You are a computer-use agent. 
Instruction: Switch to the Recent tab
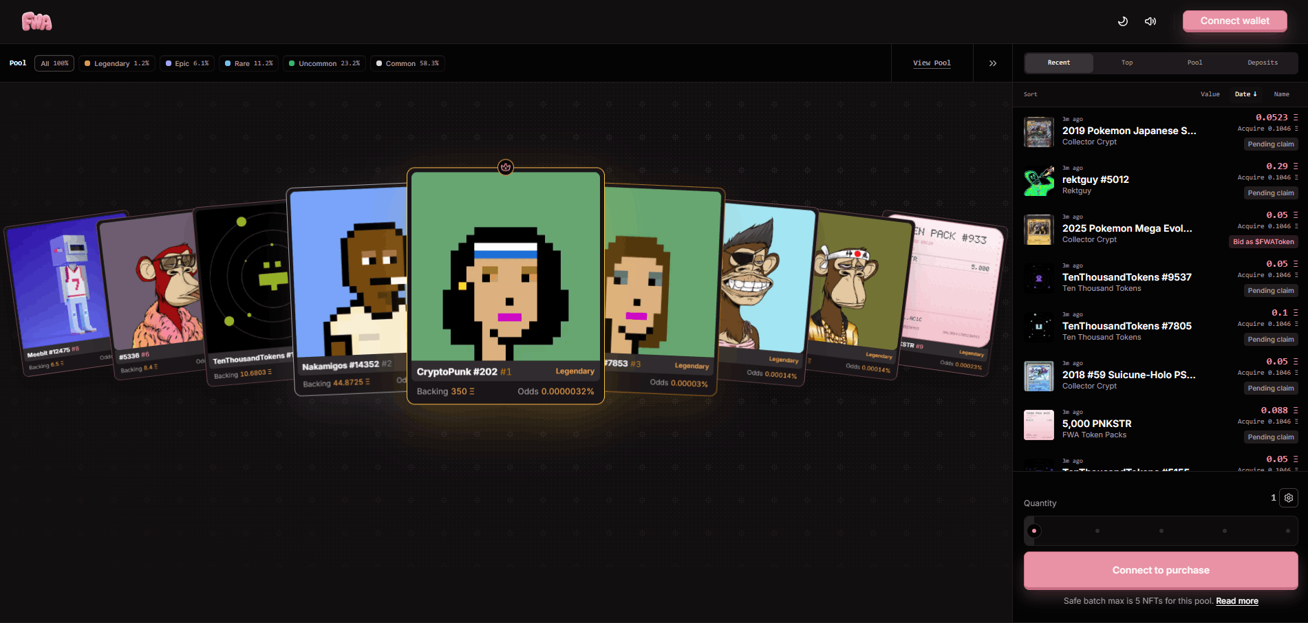[x=1059, y=63]
